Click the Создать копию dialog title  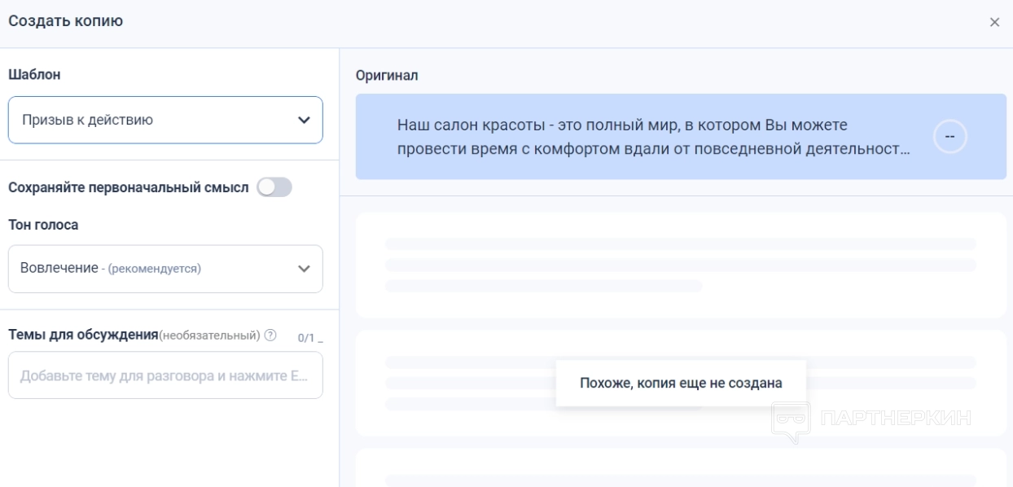coord(66,20)
